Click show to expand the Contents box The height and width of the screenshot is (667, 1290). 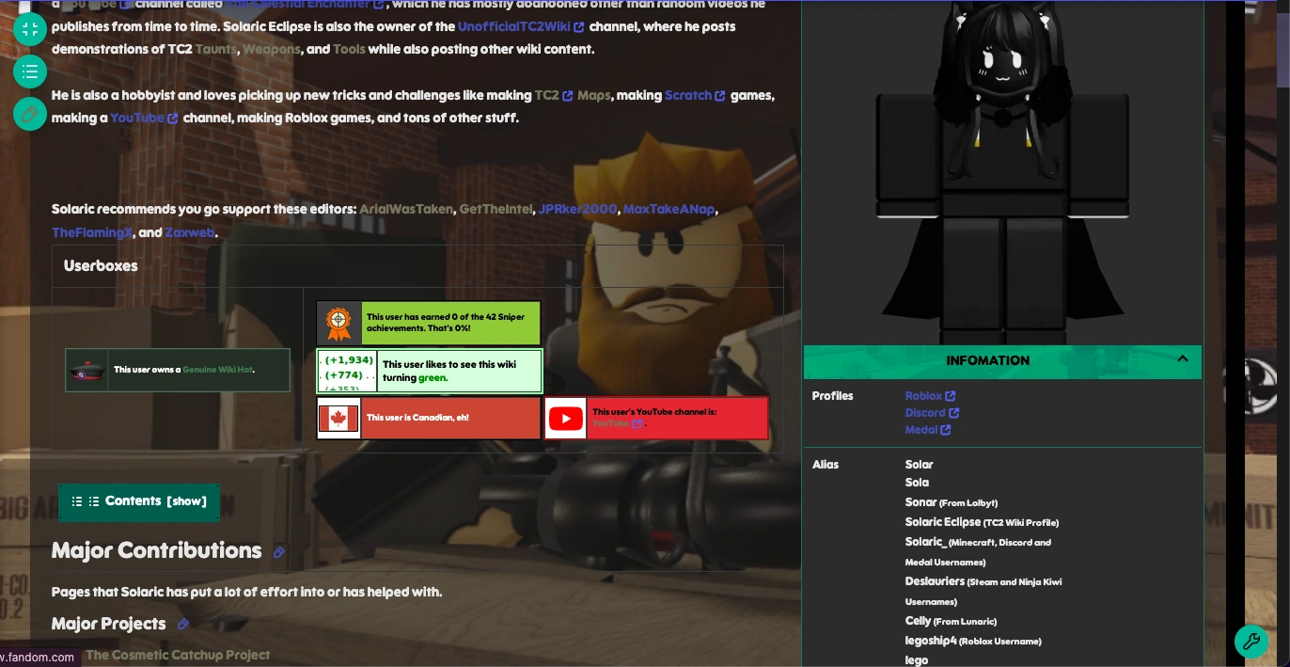coord(186,501)
